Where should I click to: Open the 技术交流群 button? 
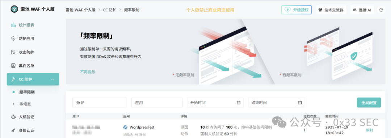(x=331, y=10)
